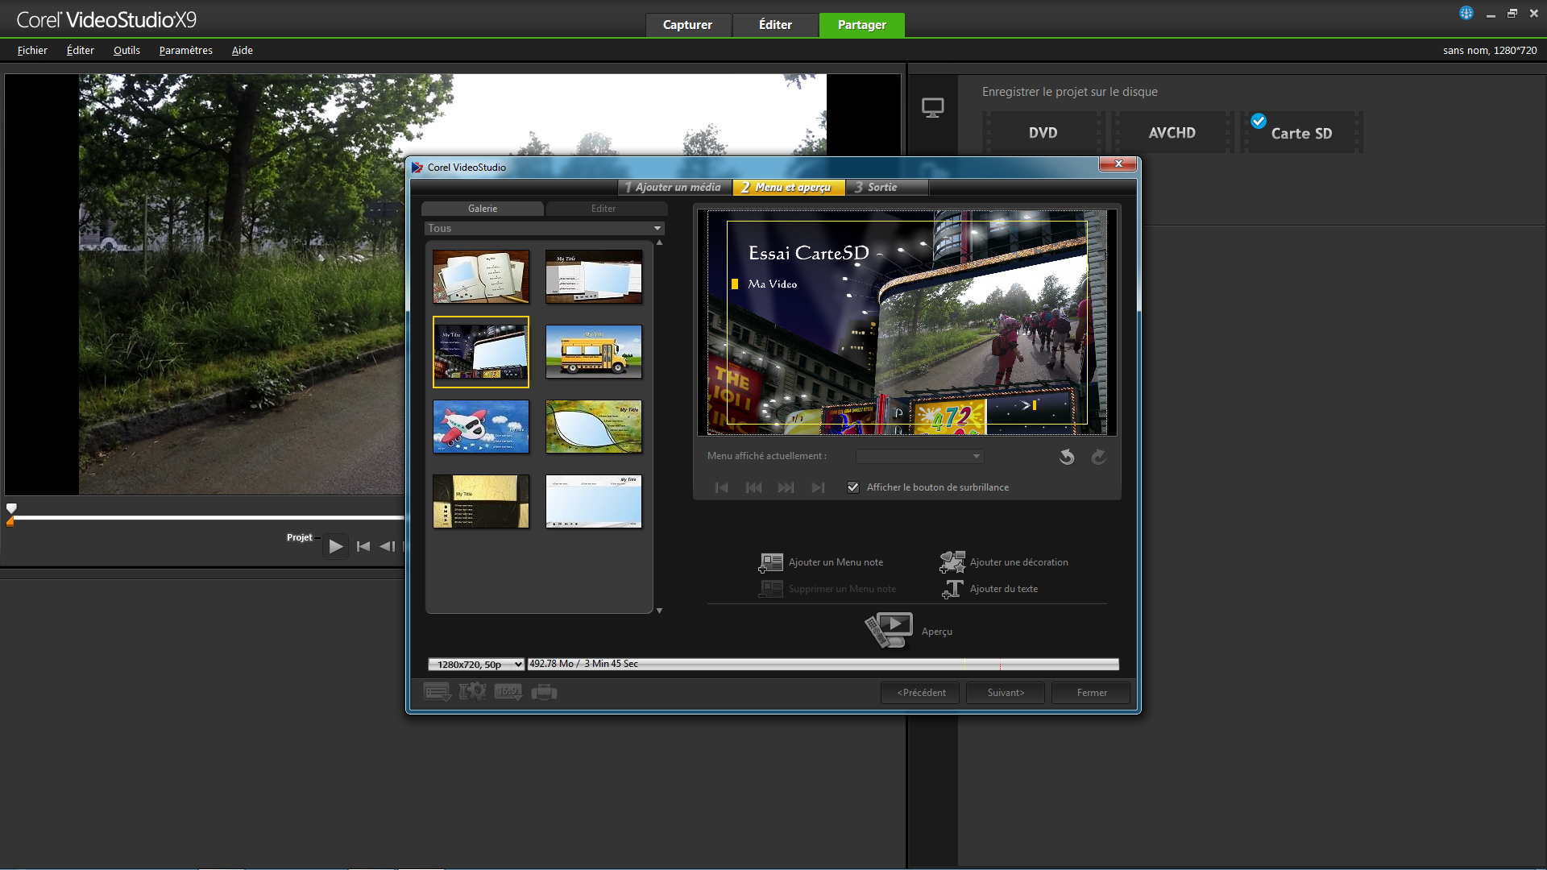The width and height of the screenshot is (1547, 870).
Task: Switch to the Partager workspace tab
Action: (862, 25)
